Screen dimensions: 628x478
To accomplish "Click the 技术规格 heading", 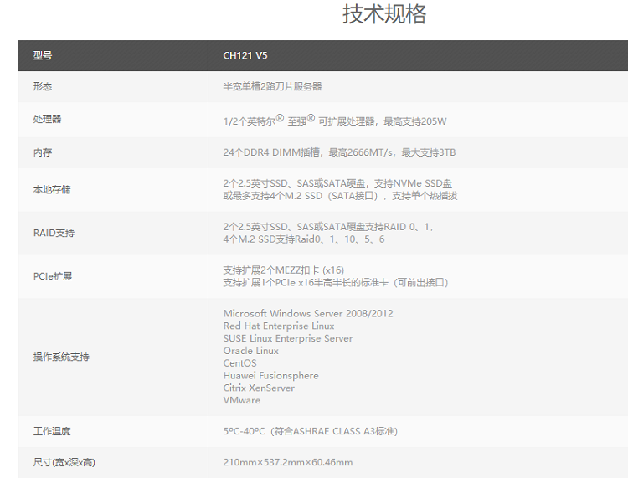I will 384,14.
